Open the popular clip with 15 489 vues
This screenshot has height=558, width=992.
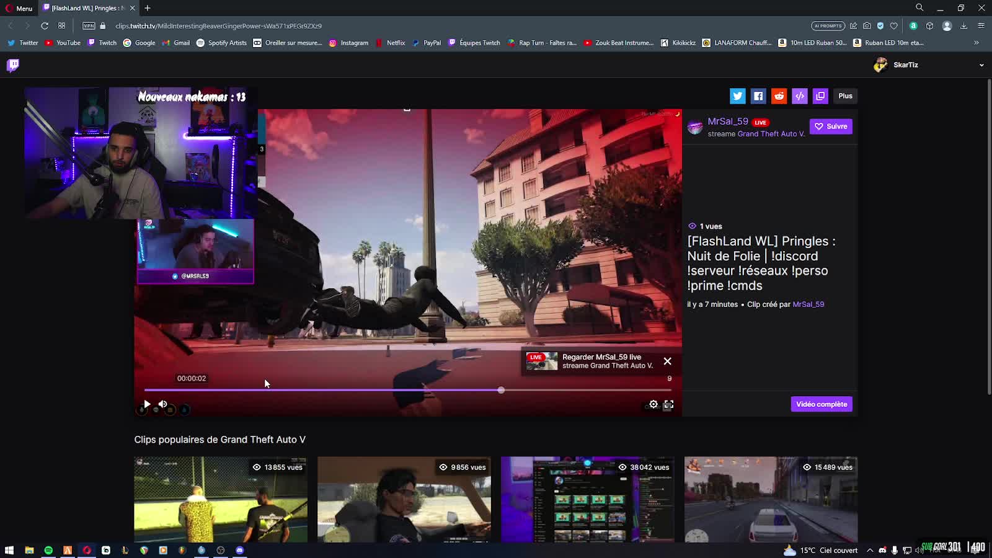771,500
